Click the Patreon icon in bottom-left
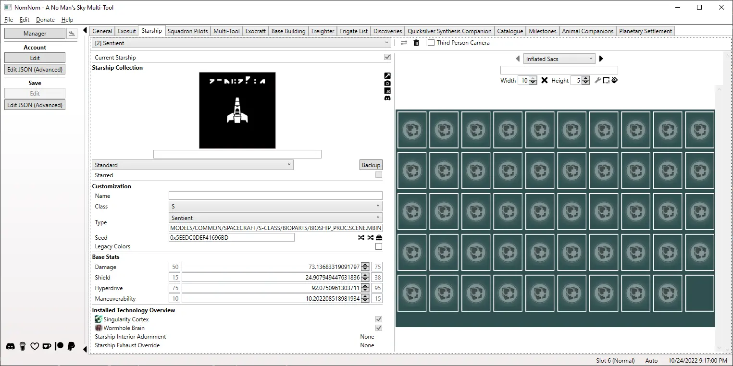Image resolution: width=733 pixels, height=366 pixels. tap(59, 346)
